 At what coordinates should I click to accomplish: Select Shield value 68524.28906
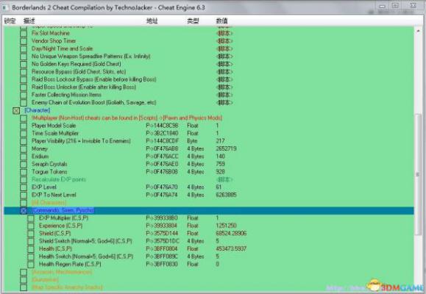[231, 233]
